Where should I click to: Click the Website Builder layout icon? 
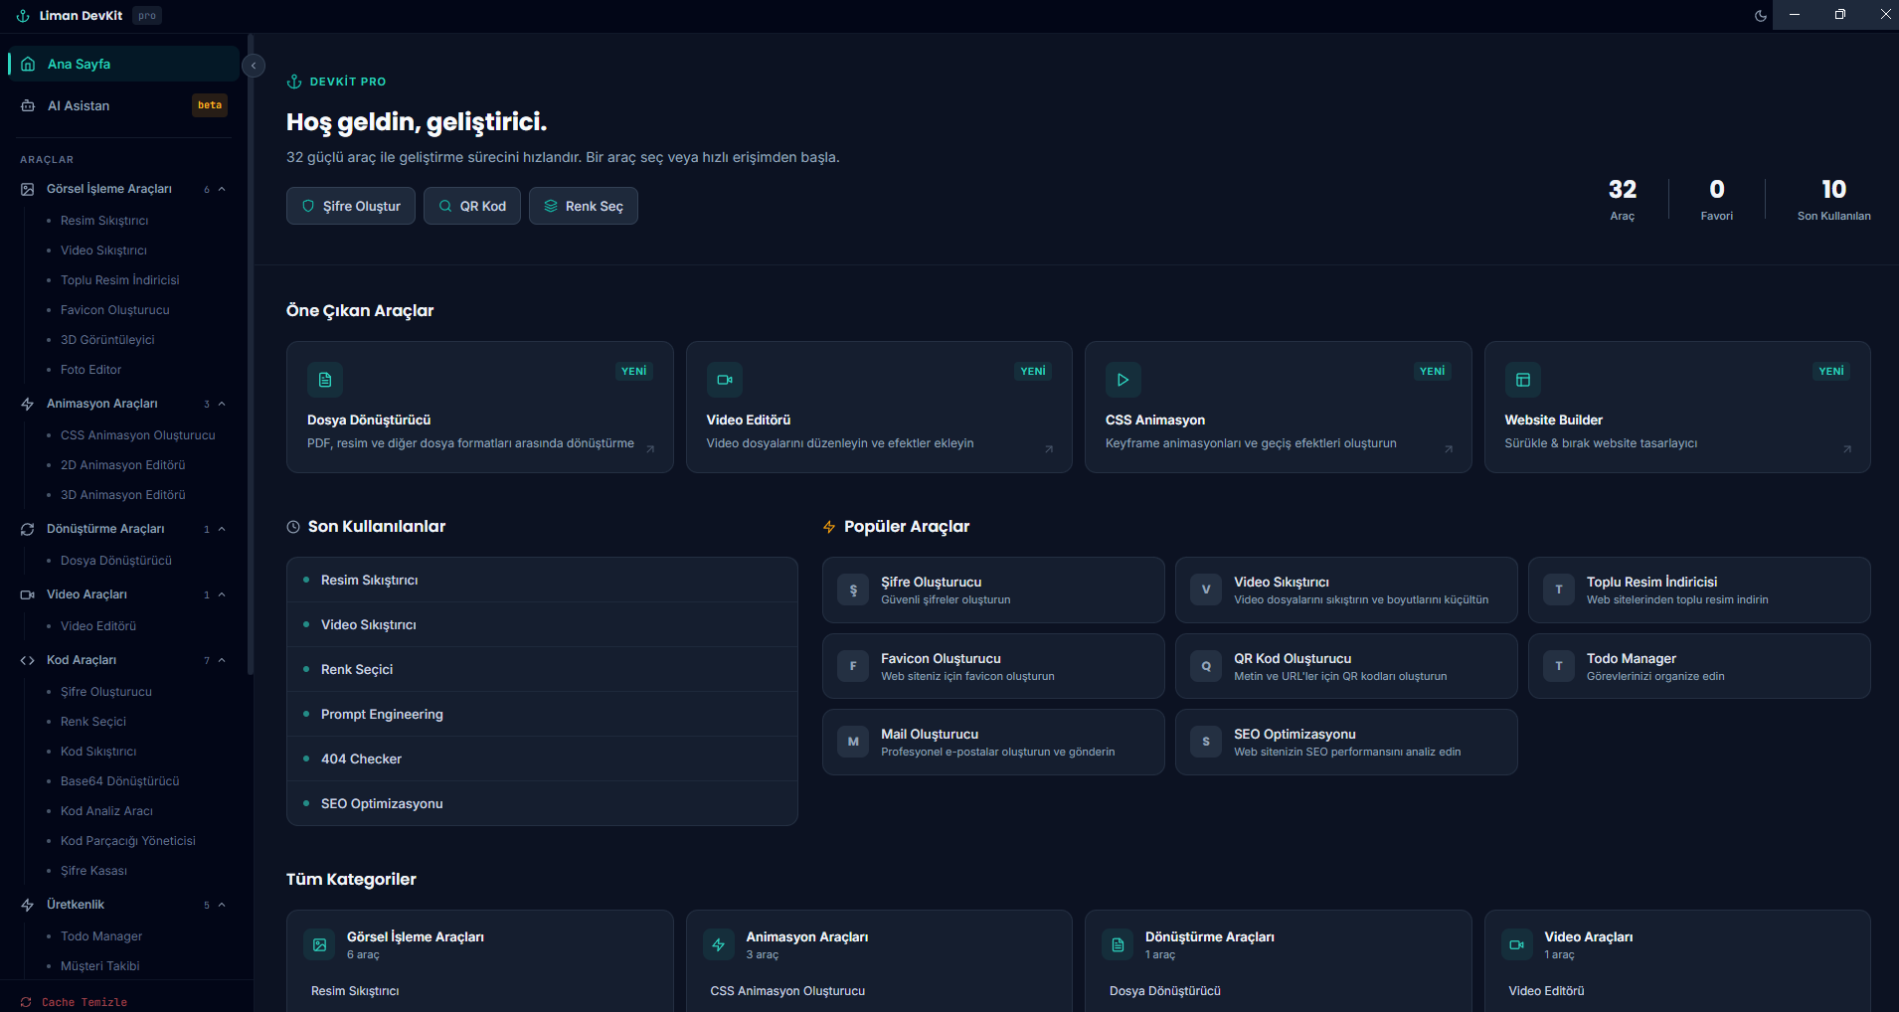(1522, 379)
